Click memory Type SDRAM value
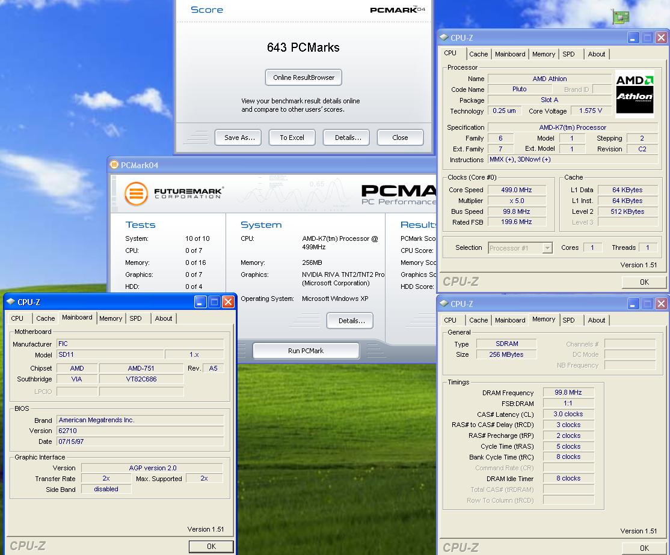This screenshot has height=555, width=670. coord(507,344)
